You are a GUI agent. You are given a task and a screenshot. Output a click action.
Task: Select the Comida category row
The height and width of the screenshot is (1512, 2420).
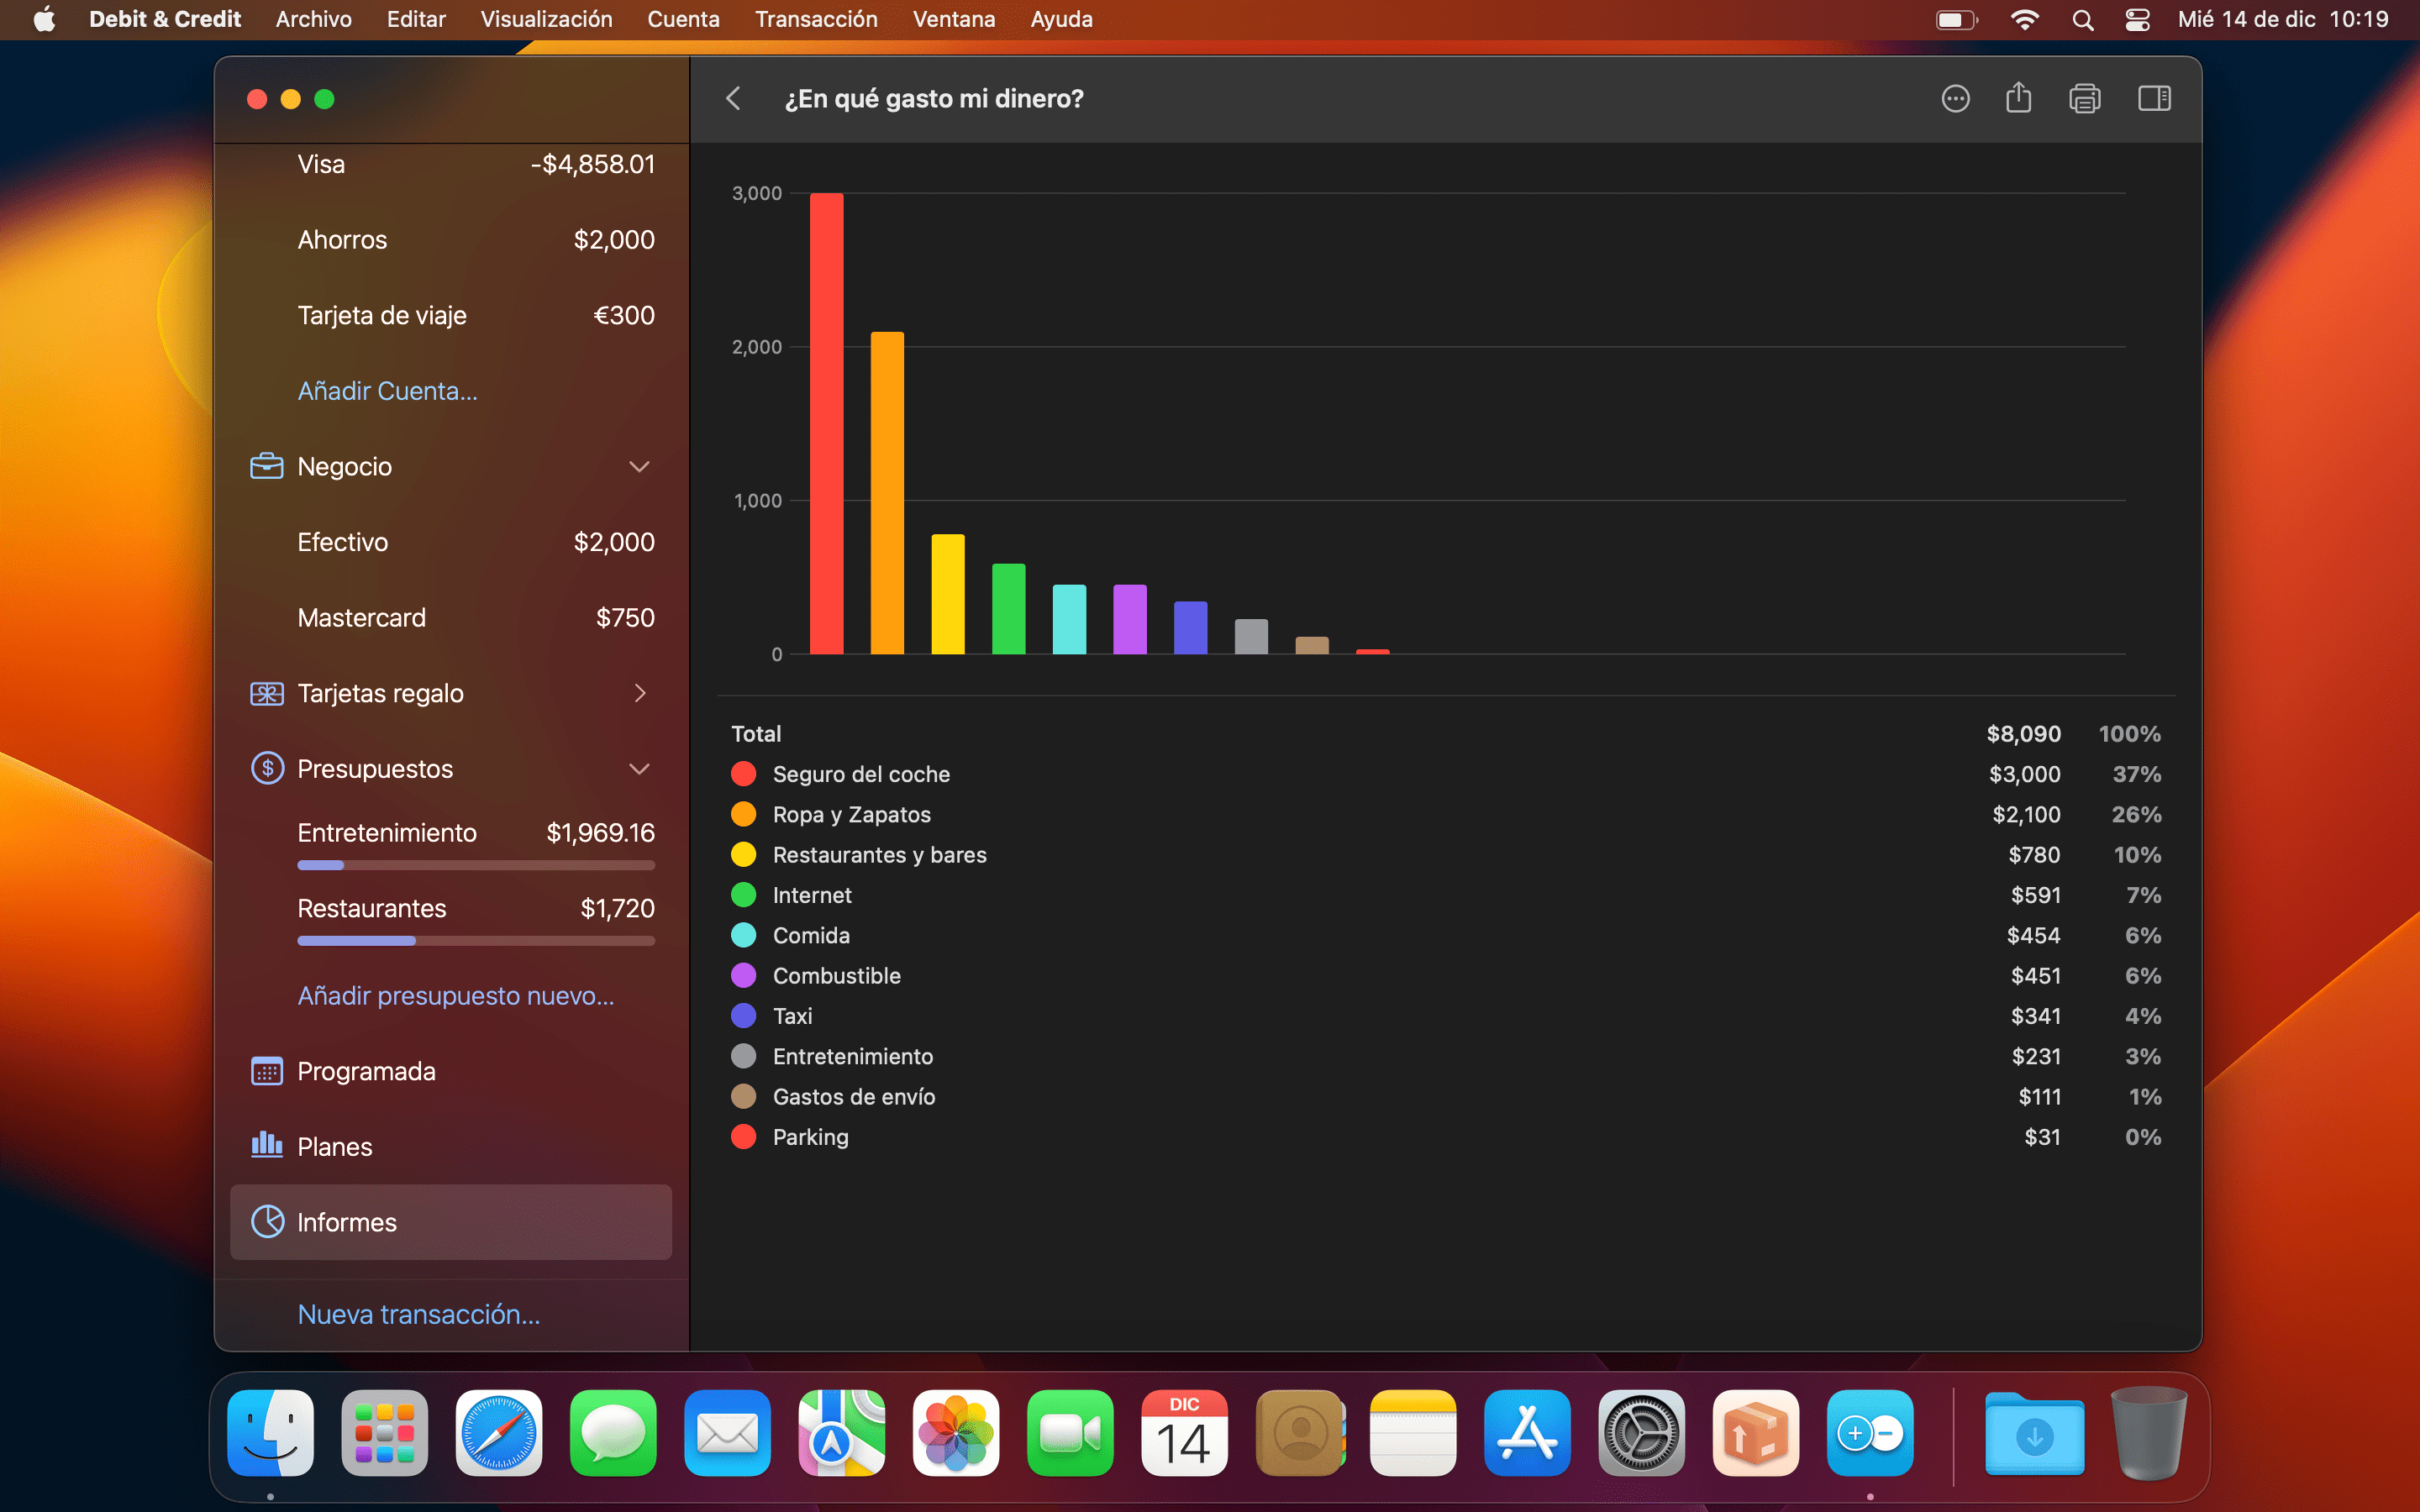pos(1446,935)
